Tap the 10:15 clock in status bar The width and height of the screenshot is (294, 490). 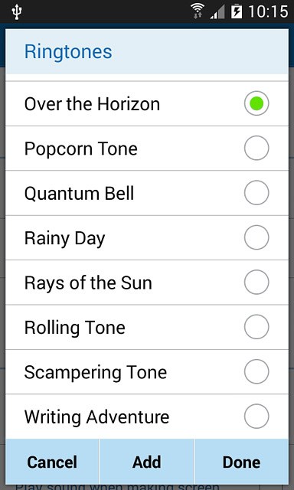268,12
